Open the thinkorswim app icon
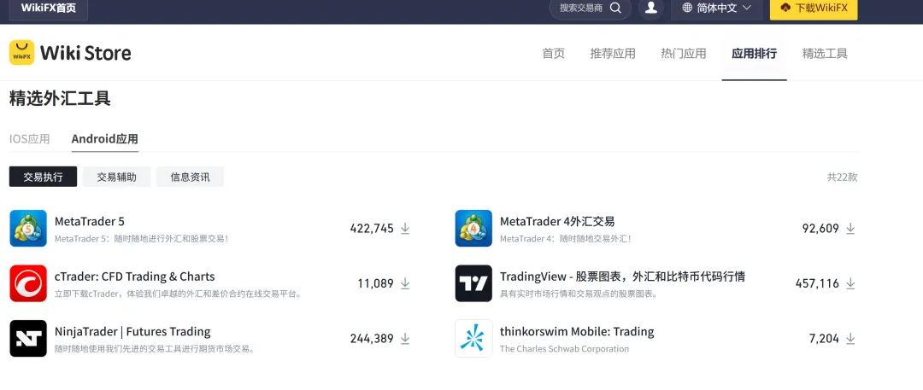Image resolution: width=923 pixels, height=390 pixels. point(473,338)
